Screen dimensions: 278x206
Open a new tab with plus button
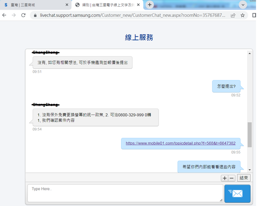point(150,5)
